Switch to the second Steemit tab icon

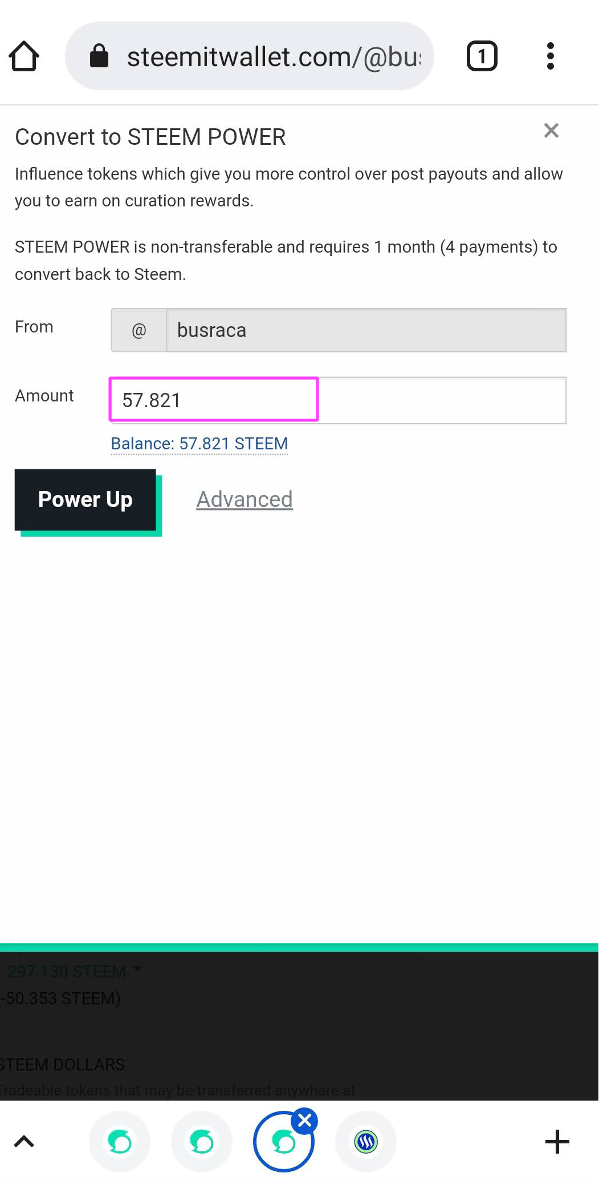pos(202,1142)
